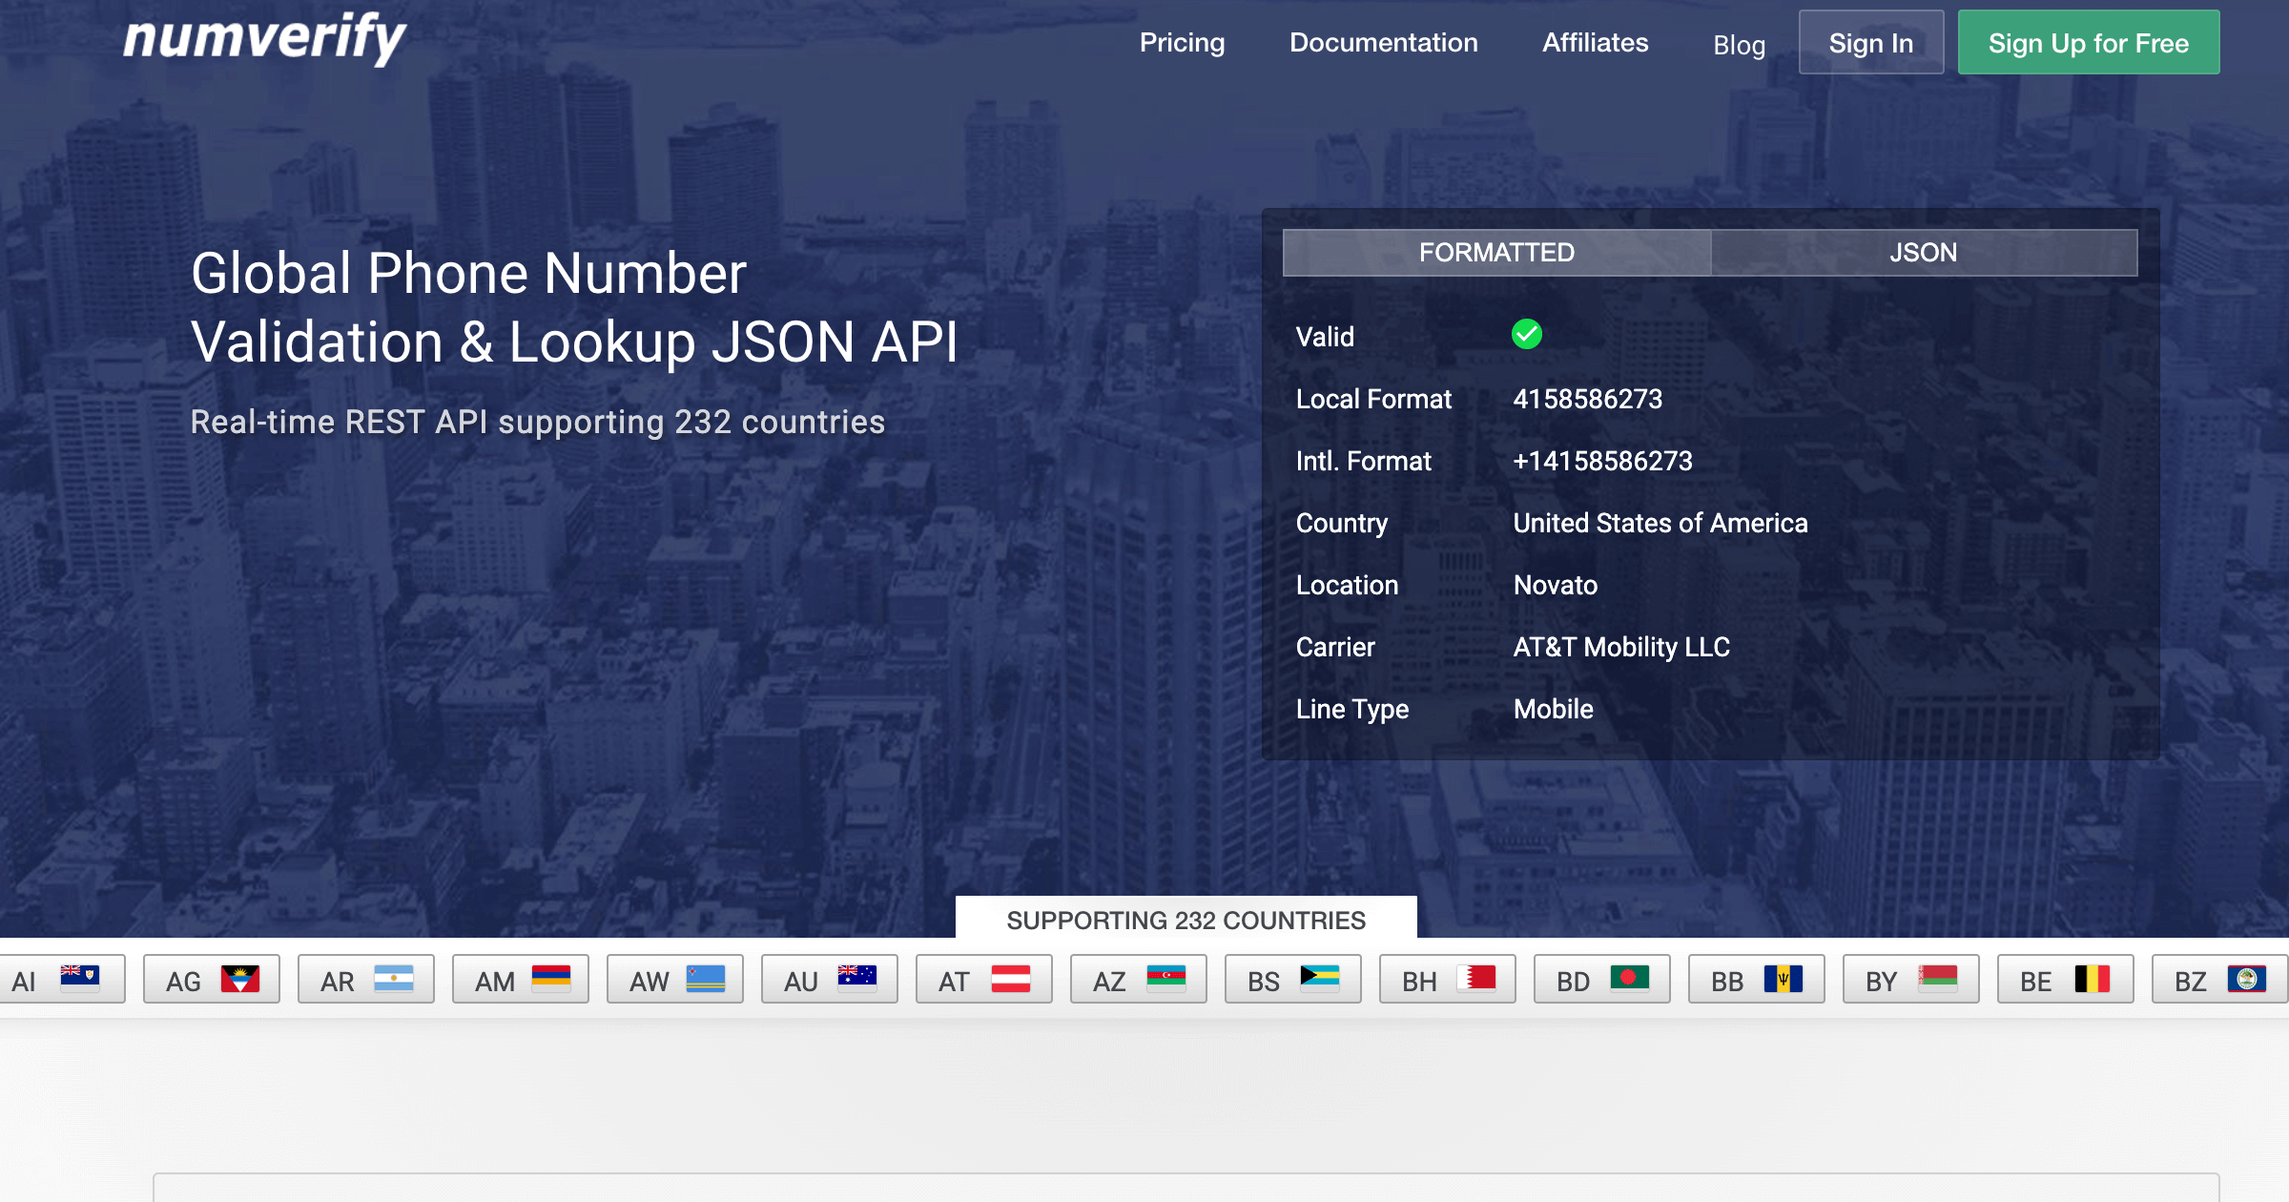
Task: Click the Supporting 232 Countries label
Action: click(1186, 920)
